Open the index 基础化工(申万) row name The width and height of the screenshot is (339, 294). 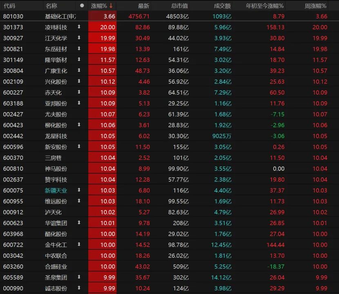[60, 16]
